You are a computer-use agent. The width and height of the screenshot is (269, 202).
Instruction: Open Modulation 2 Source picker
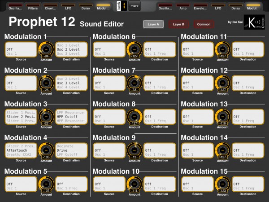21,83
